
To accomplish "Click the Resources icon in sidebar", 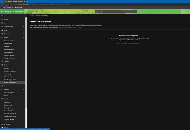I will (x=2, y=34).
